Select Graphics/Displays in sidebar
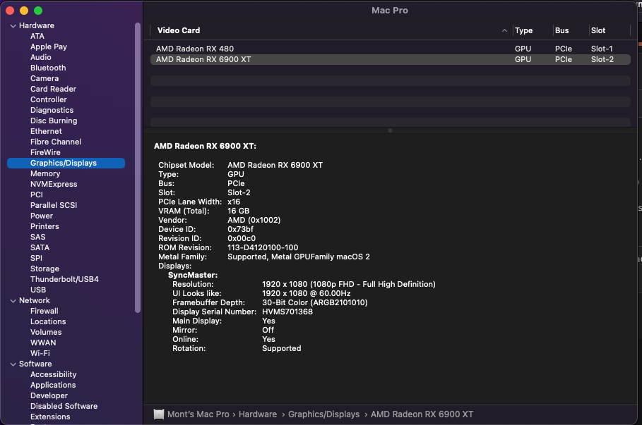Screen dimensions: 642x425 66,163
